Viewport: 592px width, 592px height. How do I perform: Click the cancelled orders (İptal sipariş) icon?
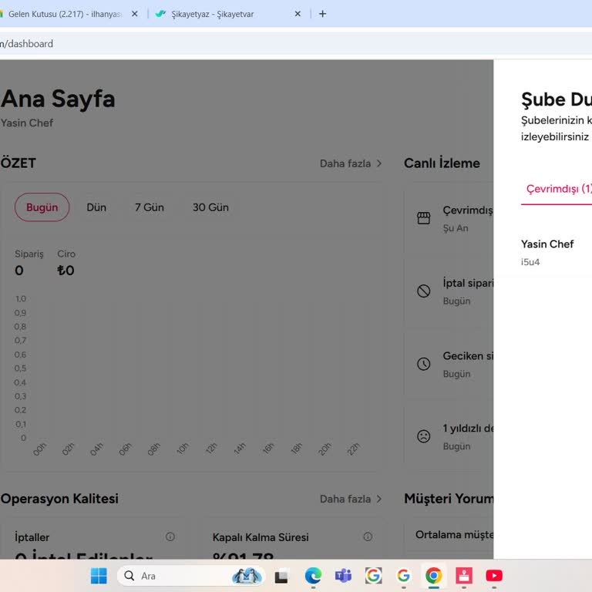click(x=423, y=291)
